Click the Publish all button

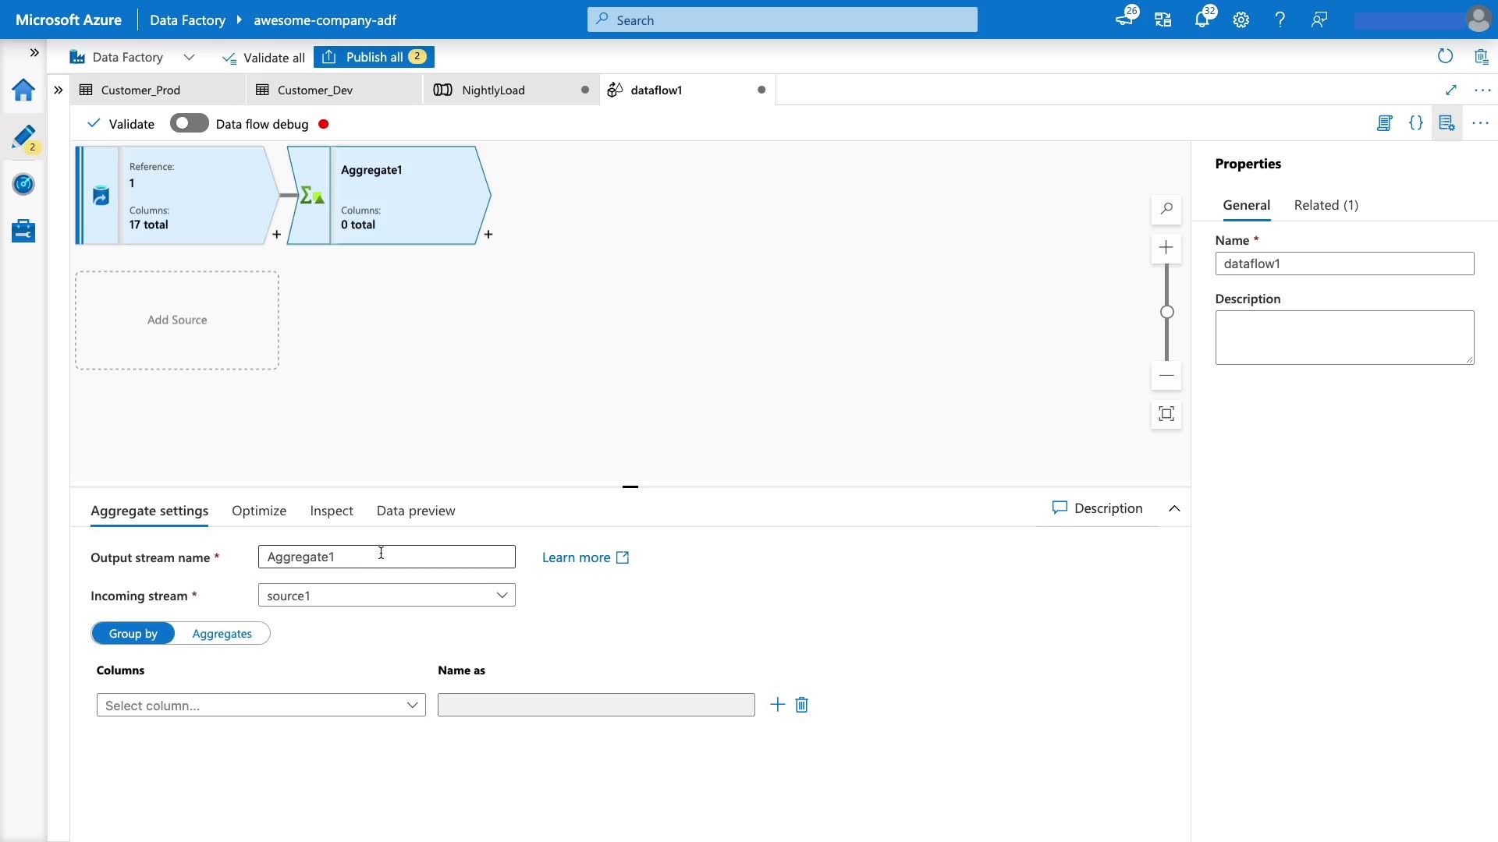click(x=374, y=57)
